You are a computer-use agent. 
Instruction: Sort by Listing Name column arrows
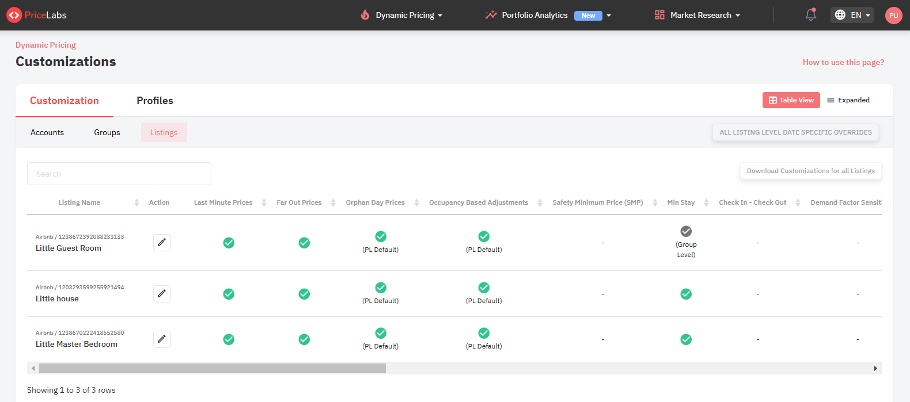[136, 202]
